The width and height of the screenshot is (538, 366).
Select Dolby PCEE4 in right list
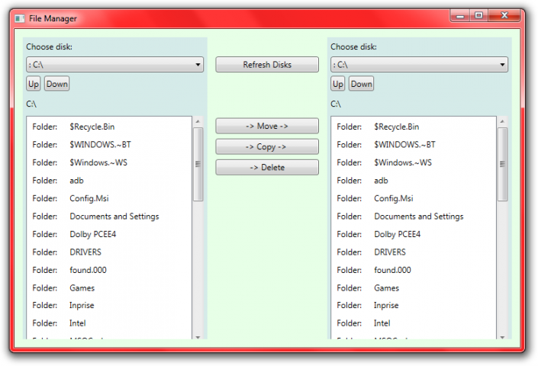(x=414, y=234)
